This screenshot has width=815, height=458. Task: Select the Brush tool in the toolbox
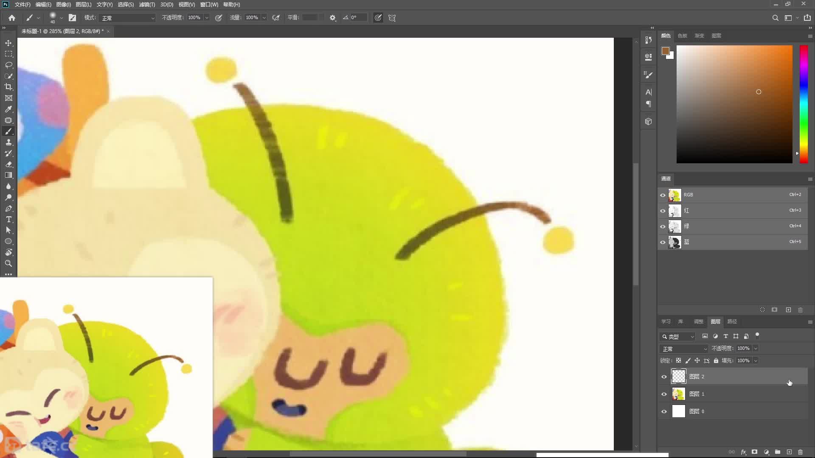[8, 131]
